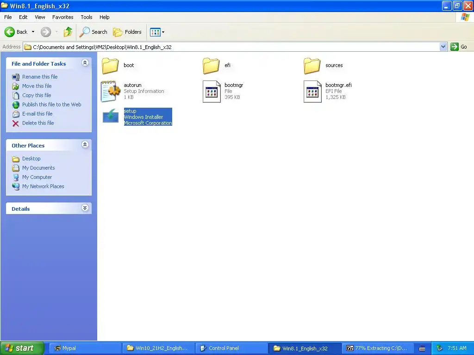Click the Forward navigation arrow icon

click(46, 32)
